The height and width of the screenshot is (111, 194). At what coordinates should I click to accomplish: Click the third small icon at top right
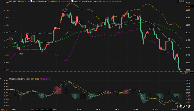182,1
